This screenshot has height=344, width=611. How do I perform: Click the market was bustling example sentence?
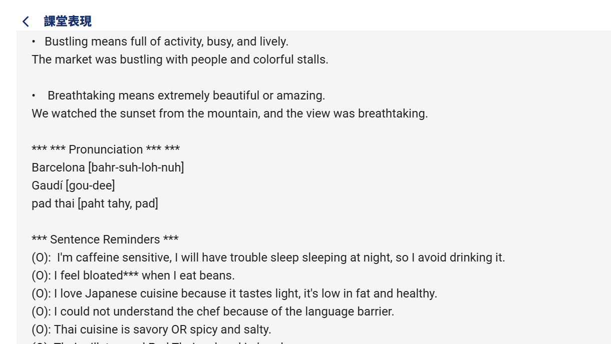(180, 59)
